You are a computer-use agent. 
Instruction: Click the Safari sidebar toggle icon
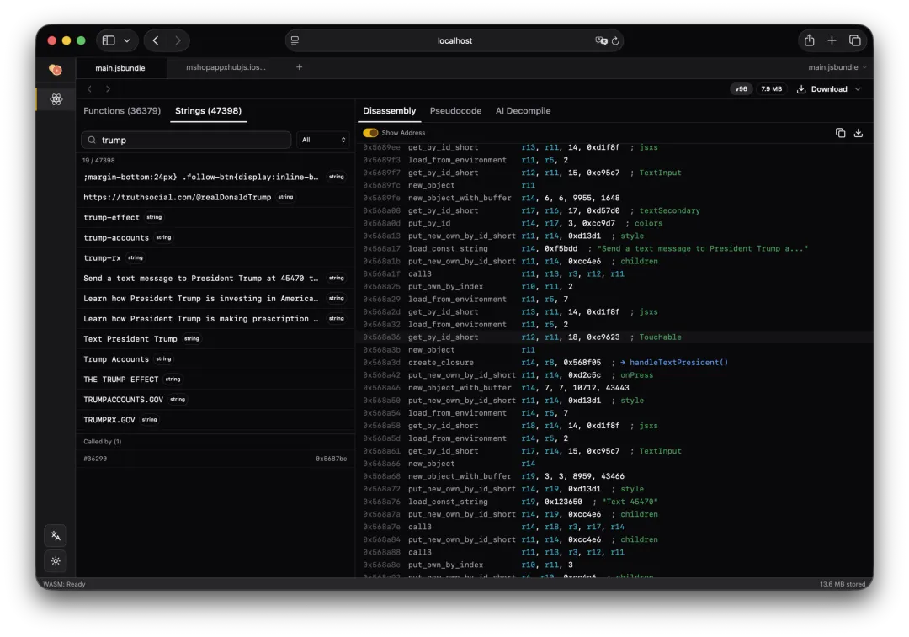pos(109,40)
